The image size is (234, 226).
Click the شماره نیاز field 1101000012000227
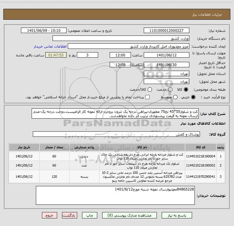pyautogui.click(x=167, y=30)
